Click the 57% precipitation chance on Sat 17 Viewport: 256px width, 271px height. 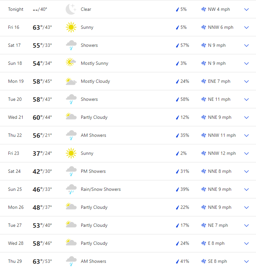(x=185, y=45)
